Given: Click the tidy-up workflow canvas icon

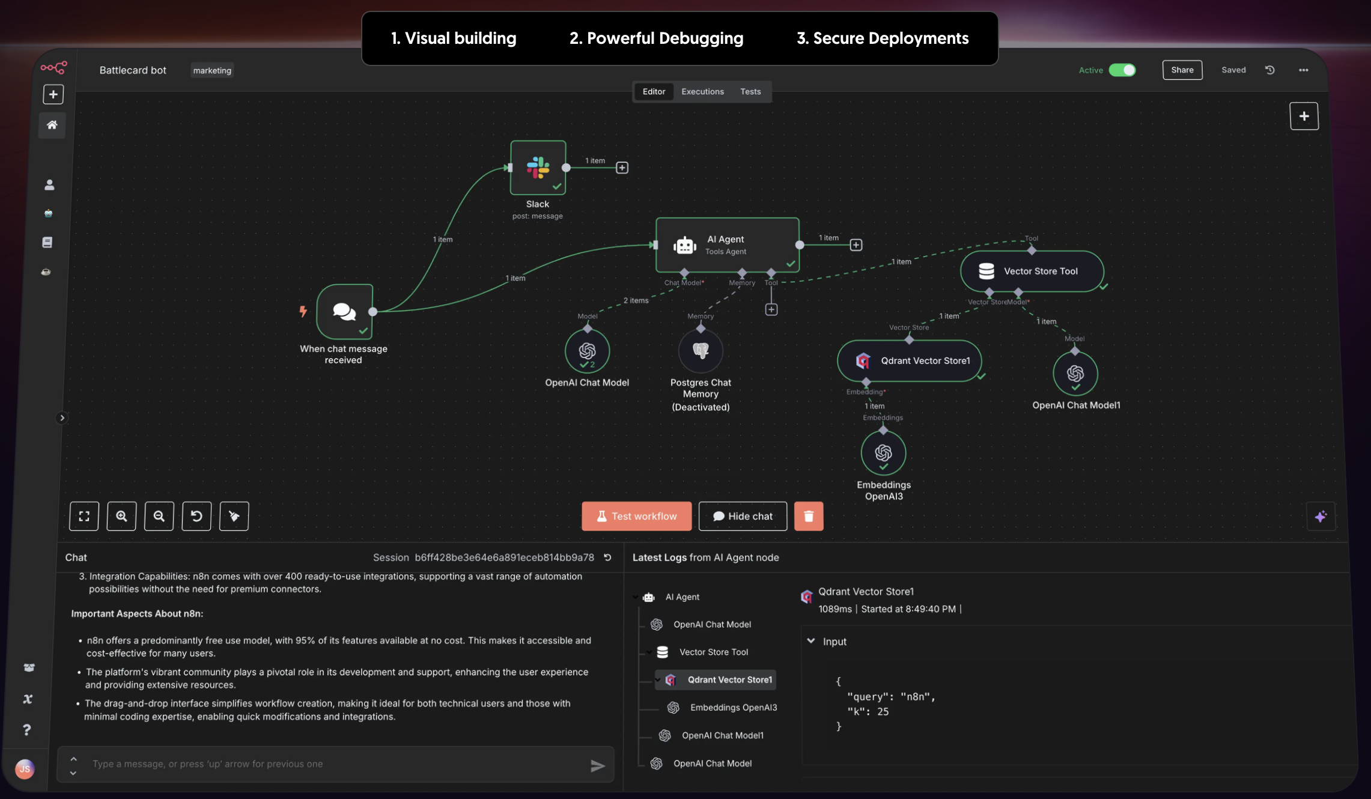Looking at the screenshot, I should coord(234,516).
